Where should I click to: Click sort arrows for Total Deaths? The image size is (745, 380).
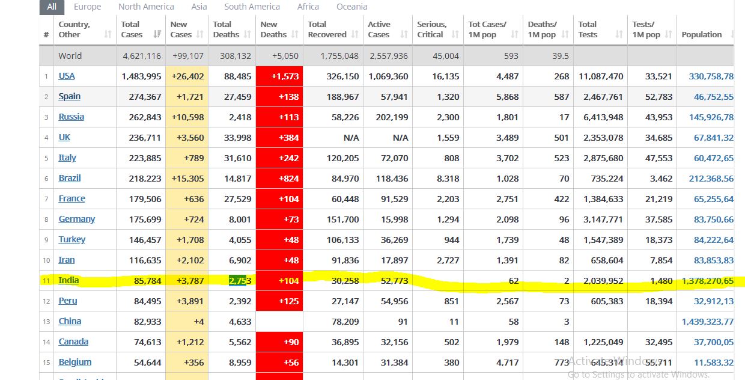(248, 35)
